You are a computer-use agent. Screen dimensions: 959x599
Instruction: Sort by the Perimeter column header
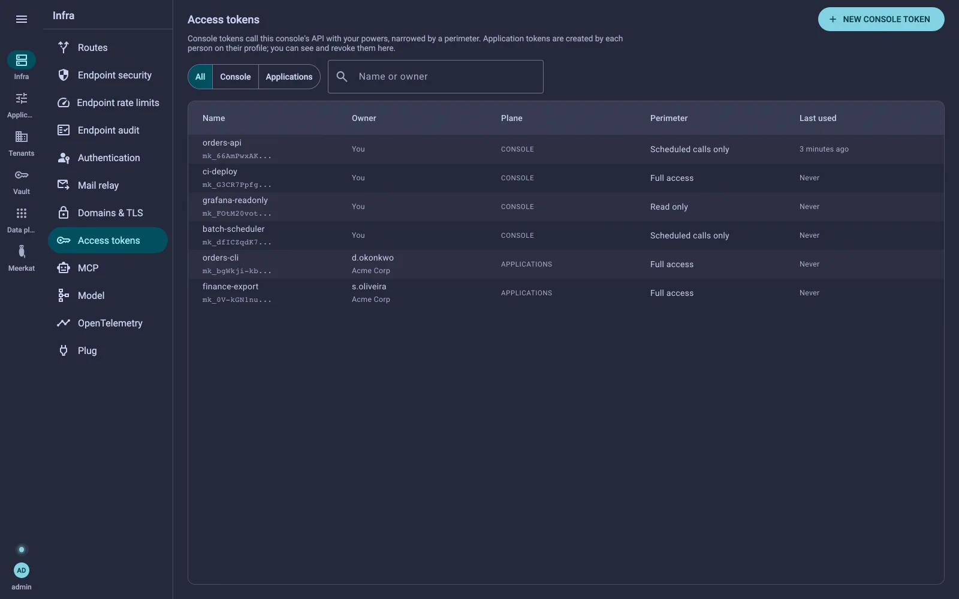click(669, 118)
